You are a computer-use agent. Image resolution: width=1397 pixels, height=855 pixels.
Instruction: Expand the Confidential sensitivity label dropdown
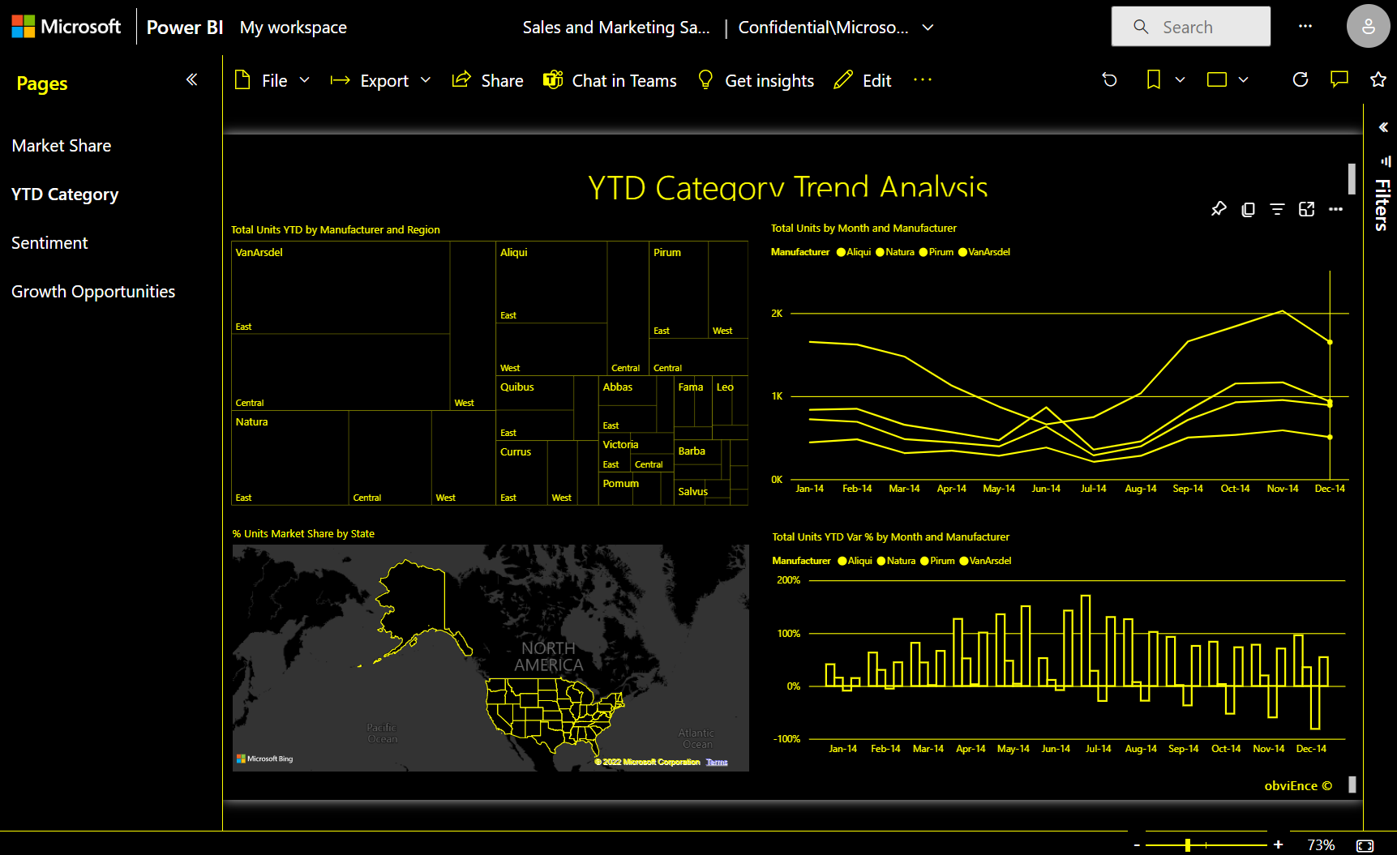[928, 27]
